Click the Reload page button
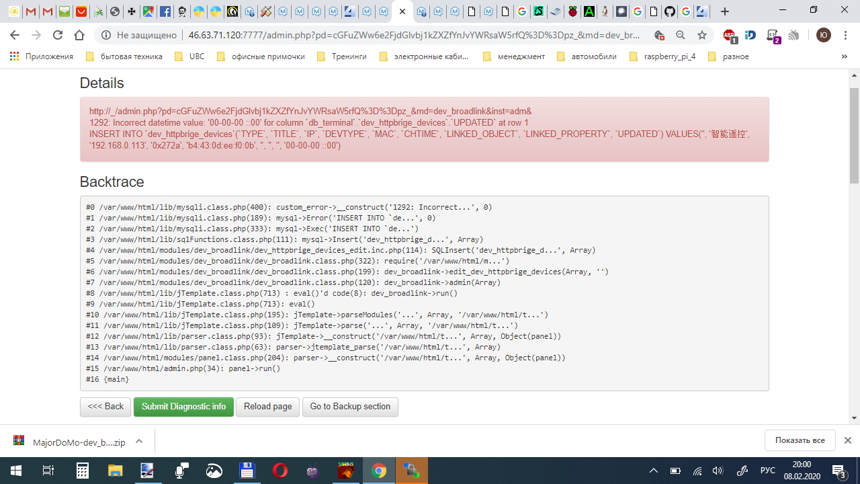Image resolution: width=860 pixels, height=484 pixels. [268, 407]
